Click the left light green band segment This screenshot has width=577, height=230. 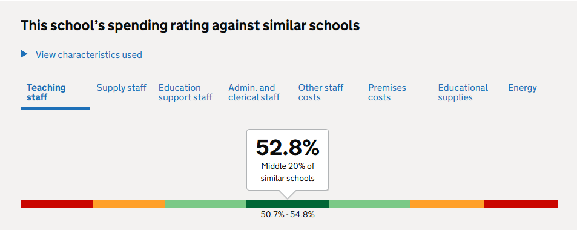205,204
